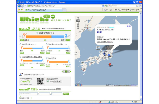This screenshot has width=159, height=104.
Task: Select the 'Which? BETA 会社やめたら？' tab
Action: click(44, 10)
